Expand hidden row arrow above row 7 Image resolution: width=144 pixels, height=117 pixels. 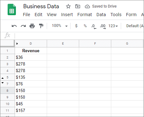pyautogui.click(x=3, y=83)
